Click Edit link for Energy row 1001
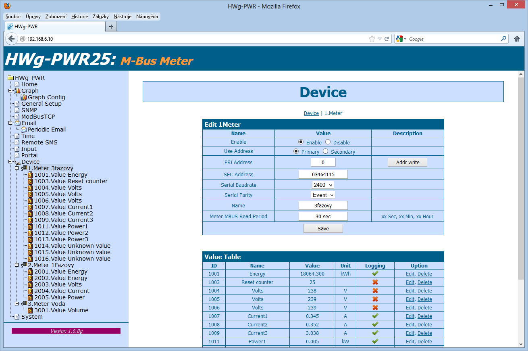528x351 pixels. [x=410, y=274]
